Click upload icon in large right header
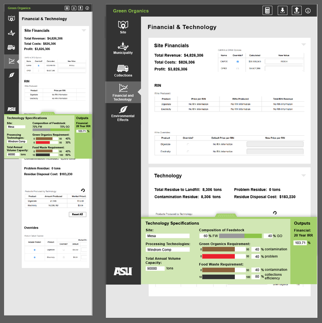This screenshot has width=322, height=323. 296,10
